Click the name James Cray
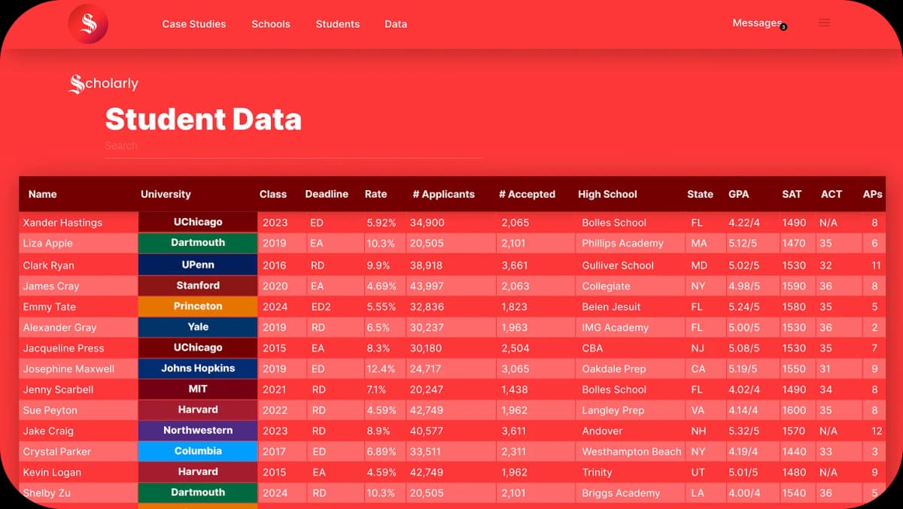 coord(51,286)
